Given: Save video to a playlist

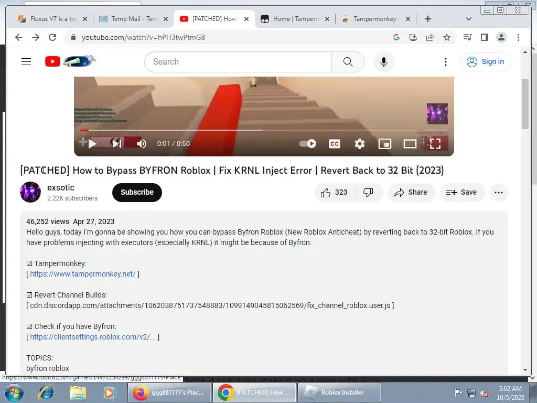Looking at the screenshot, I should click(461, 193).
